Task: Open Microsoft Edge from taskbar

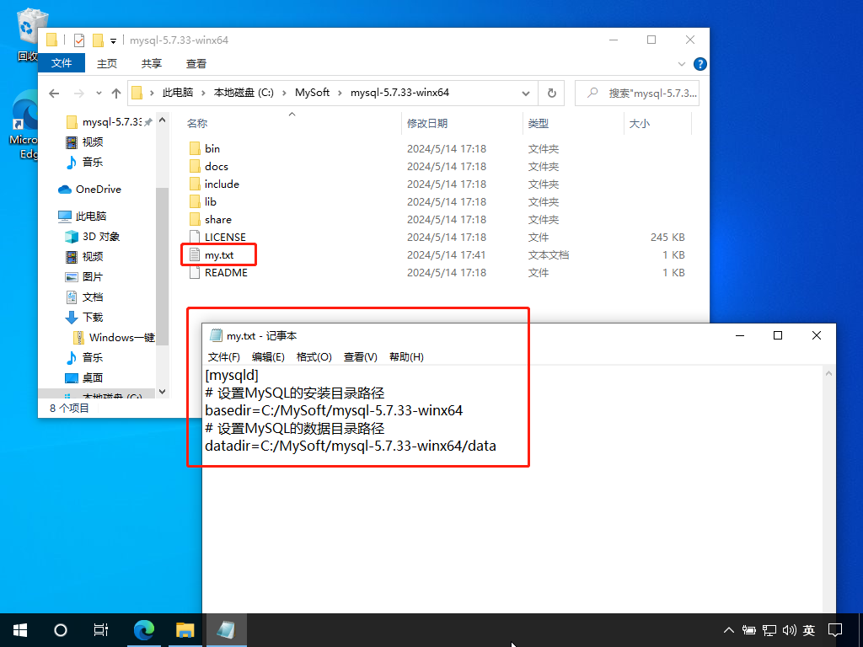Action: tap(145, 629)
